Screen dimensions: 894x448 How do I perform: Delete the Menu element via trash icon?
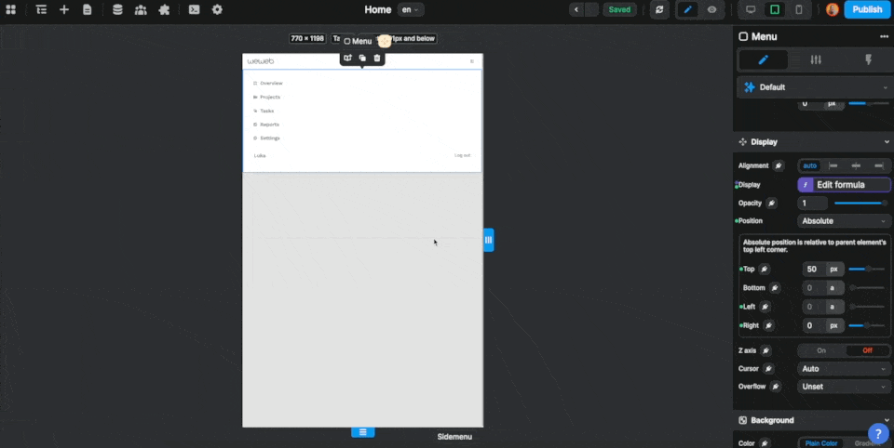click(377, 58)
